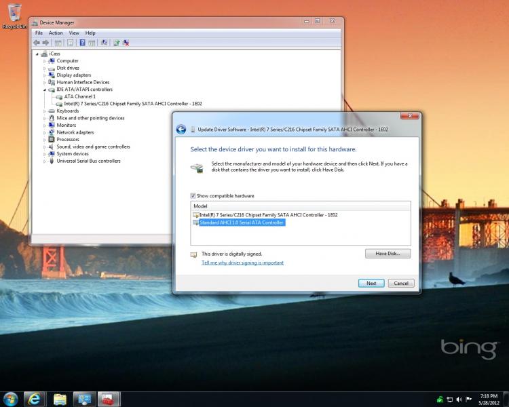Screen dimensions: 509x407
Task: Open the File menu
Action: pyautogui.click(x=39, y=33)
